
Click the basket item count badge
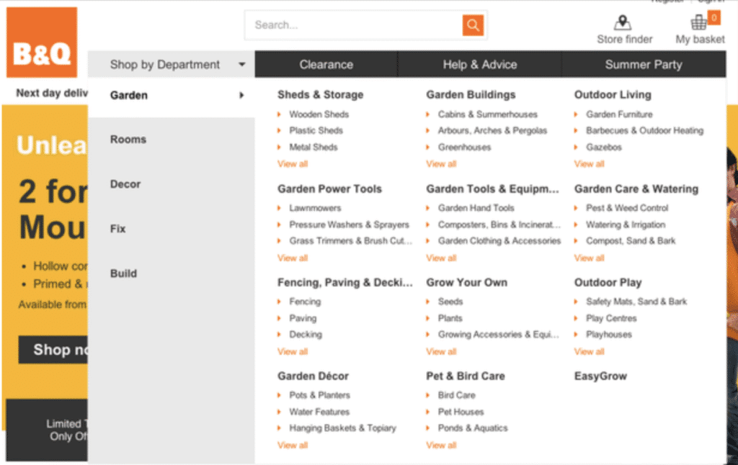pyautogui.click(x=714, y=17)
